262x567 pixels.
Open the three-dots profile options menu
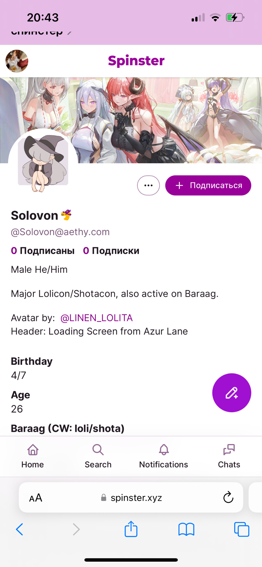(x=149, y=185)
